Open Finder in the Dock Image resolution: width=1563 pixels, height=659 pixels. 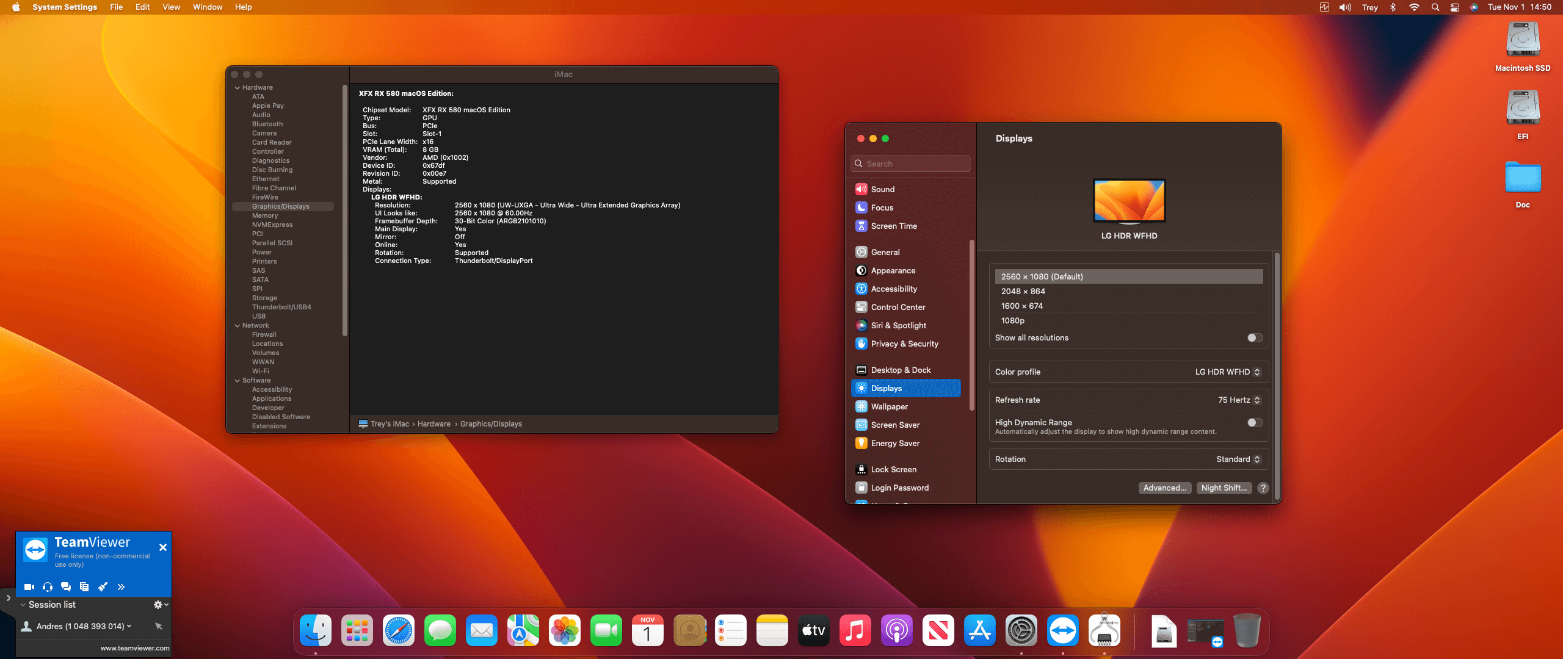[x=316, y=631]
